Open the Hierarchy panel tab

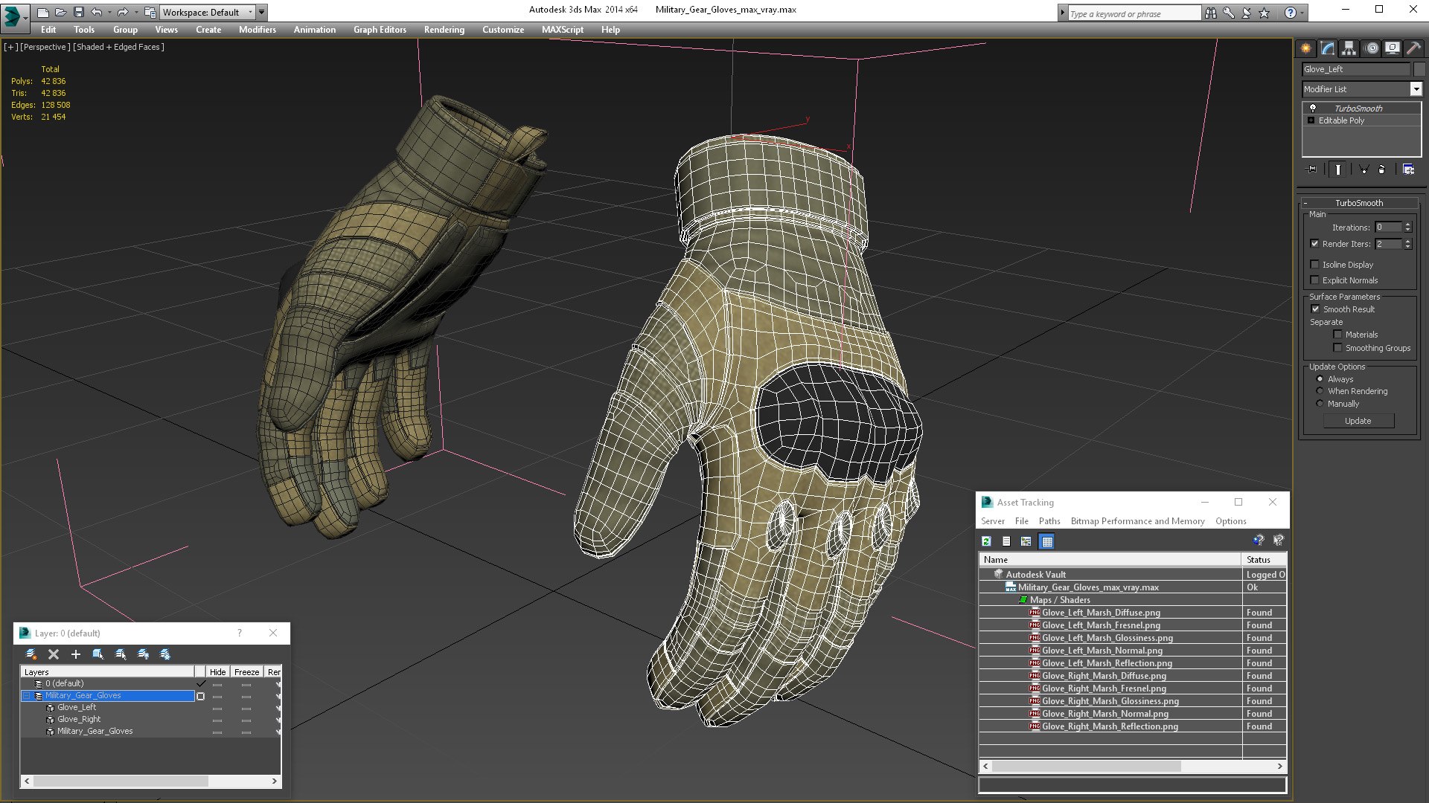click(1349, 48)
